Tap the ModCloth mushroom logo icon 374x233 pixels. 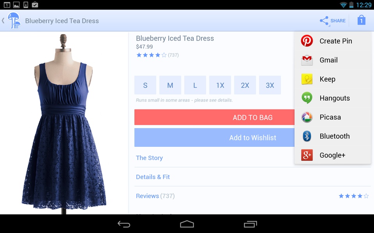(14, 21)
